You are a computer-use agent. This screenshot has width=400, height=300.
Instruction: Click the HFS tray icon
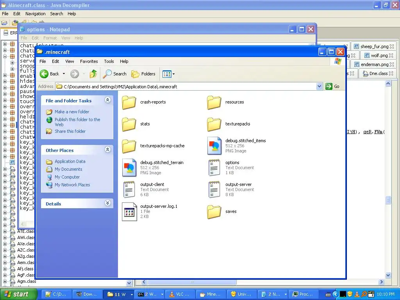[x=371, y=294]
